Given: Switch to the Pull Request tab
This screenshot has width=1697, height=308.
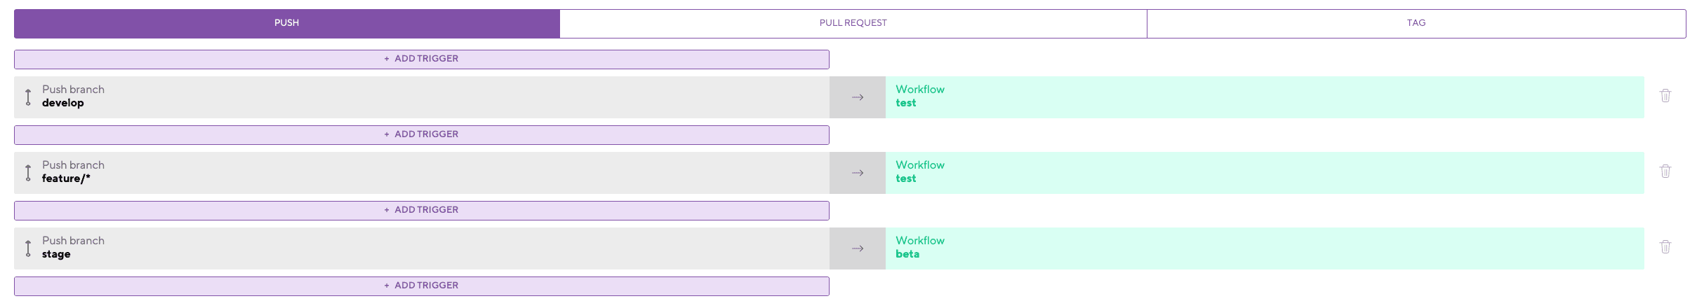Looking at the screenshot, I should coord(853,23).
